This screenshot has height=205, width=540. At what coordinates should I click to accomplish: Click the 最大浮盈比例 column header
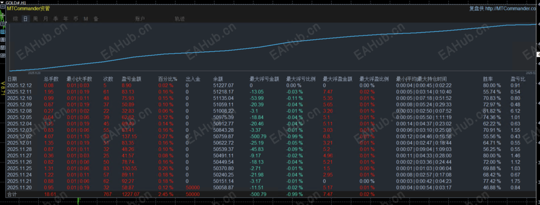374,79
